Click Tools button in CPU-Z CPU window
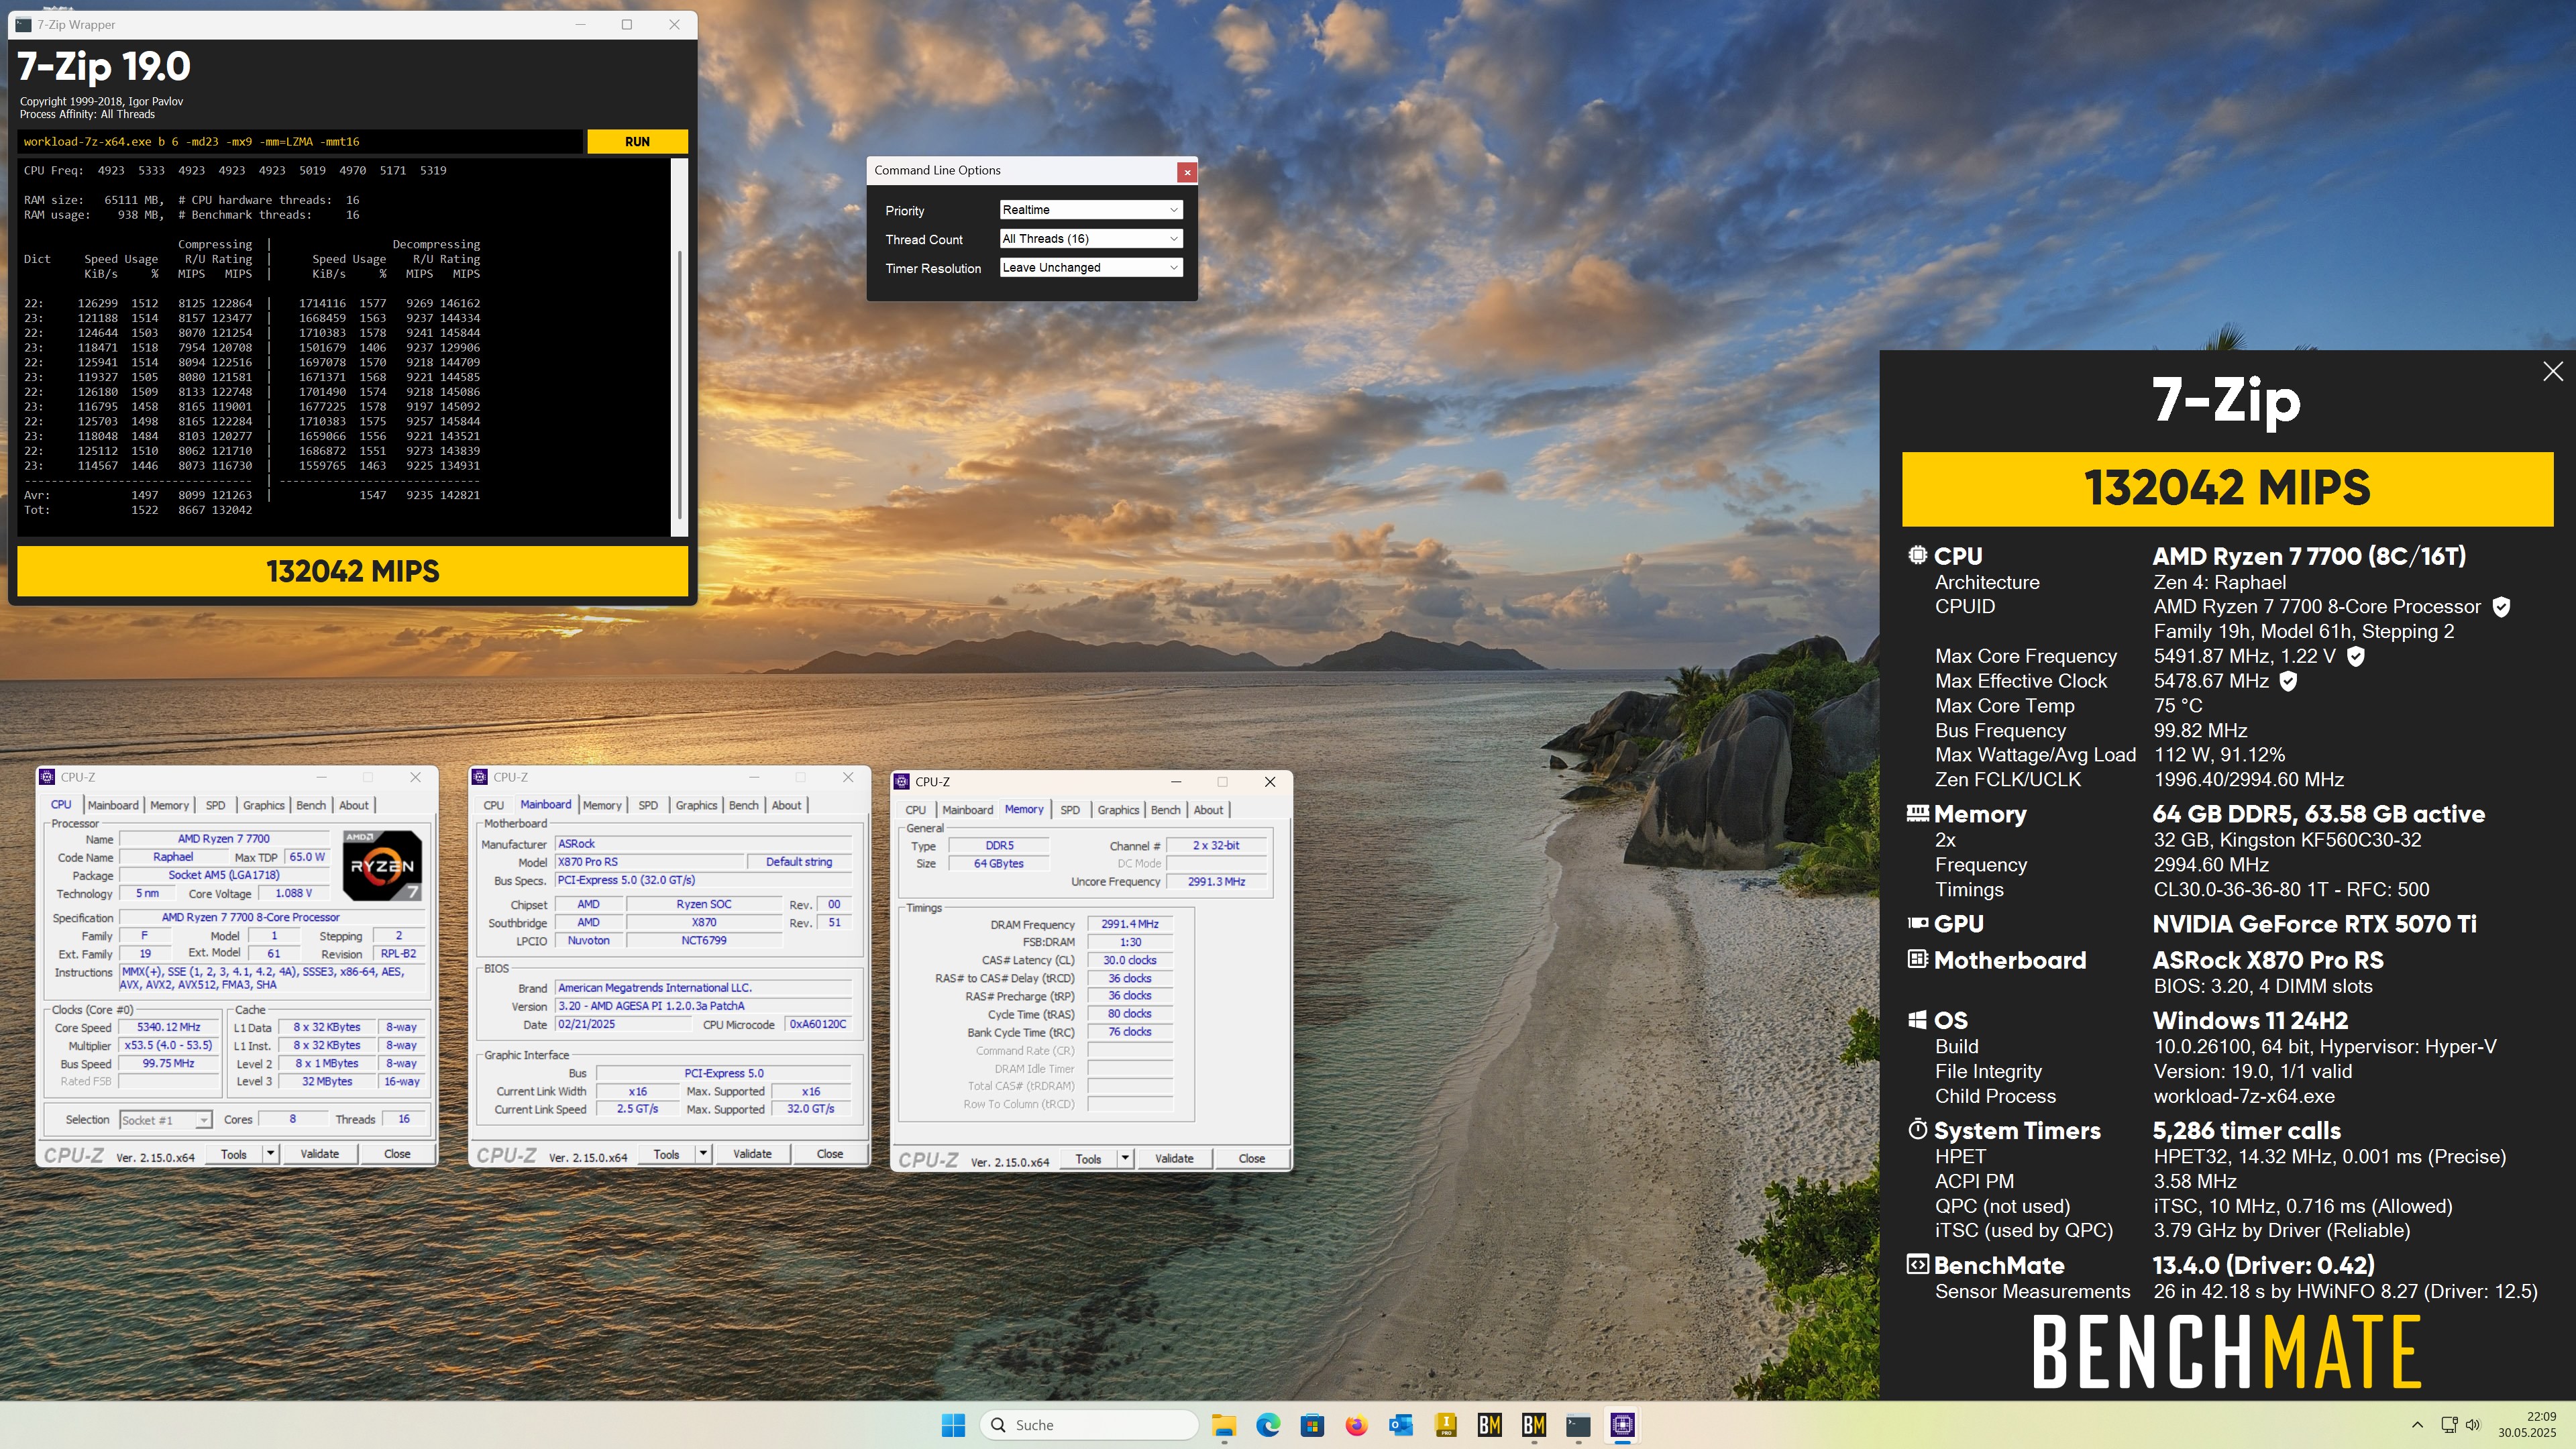Viewport: 2576px width, 1449px height. pos(234,1154)
